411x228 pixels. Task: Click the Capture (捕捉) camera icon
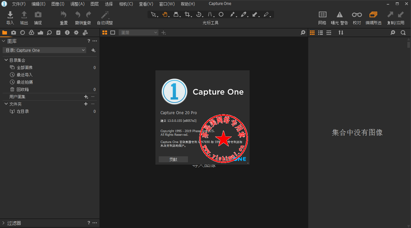(38, 15)
